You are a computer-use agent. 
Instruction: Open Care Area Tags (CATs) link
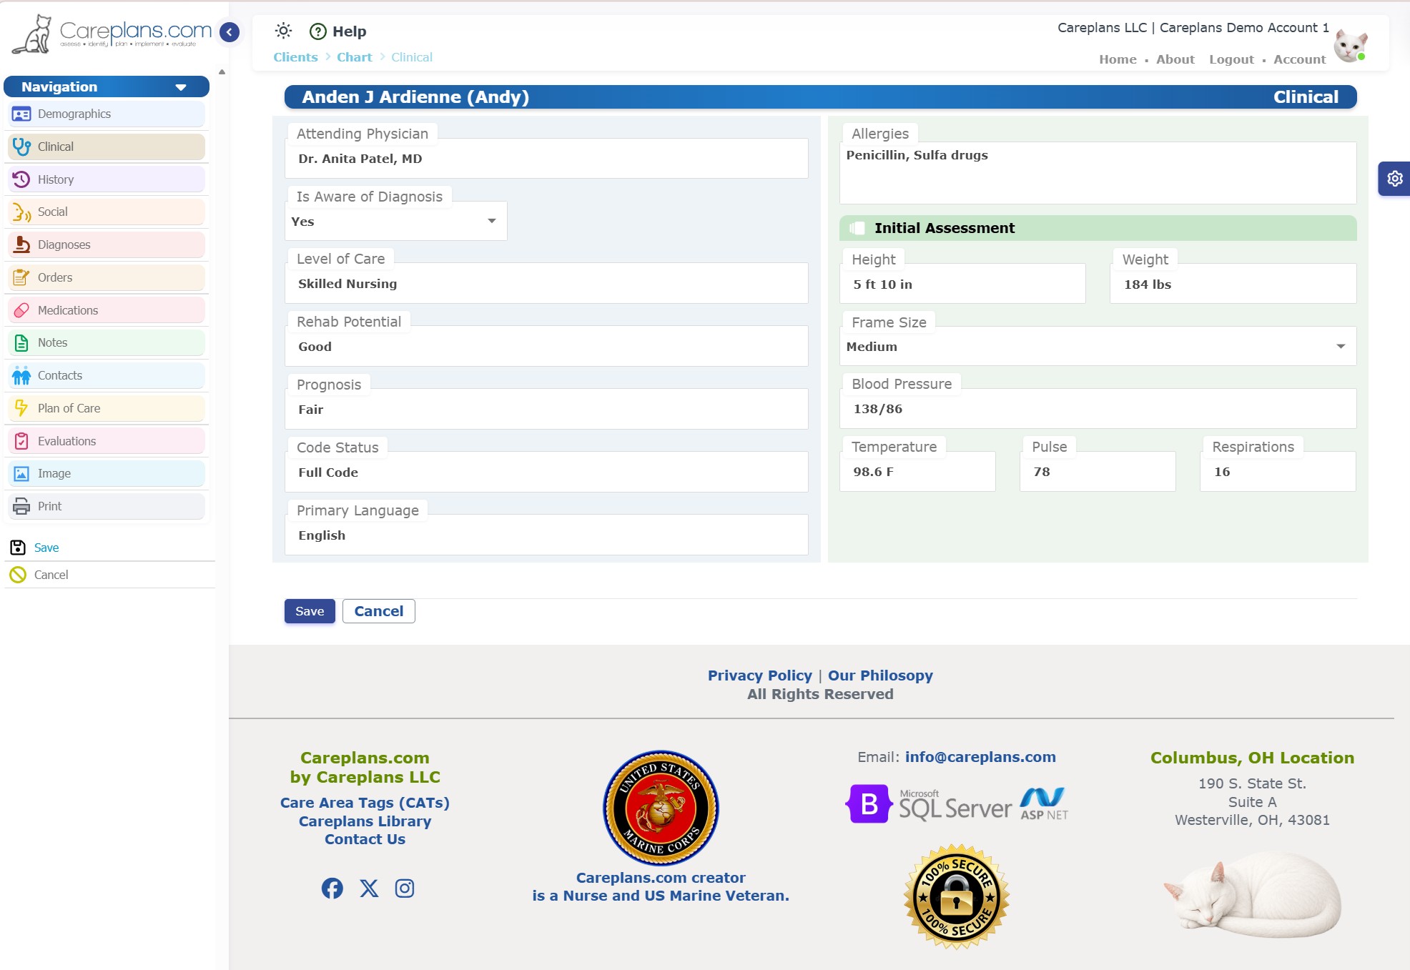tap(365, 803)
